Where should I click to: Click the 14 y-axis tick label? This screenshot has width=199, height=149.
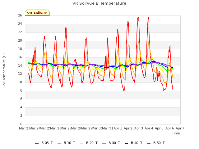[x=20, y=65]
